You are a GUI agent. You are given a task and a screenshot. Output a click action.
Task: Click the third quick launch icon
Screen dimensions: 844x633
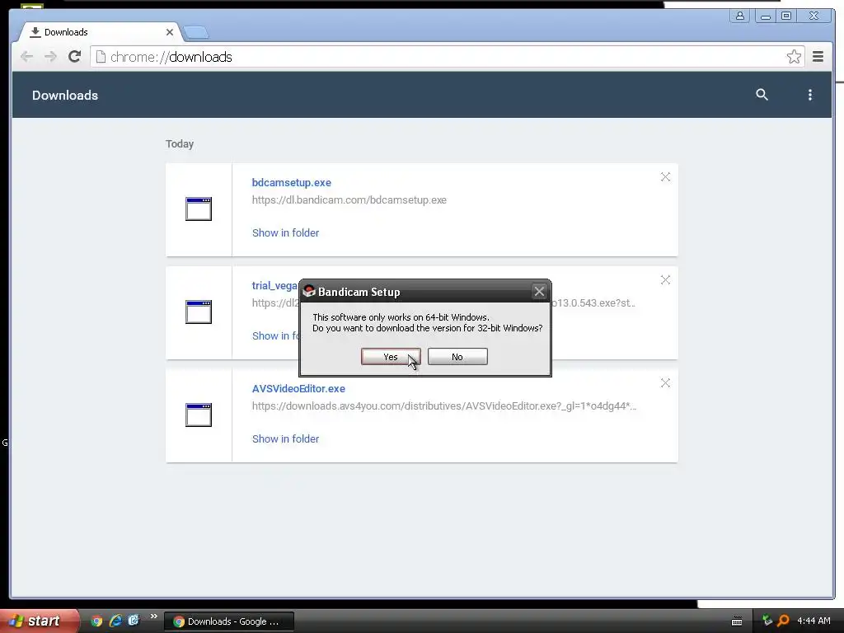tap(134, 620)
